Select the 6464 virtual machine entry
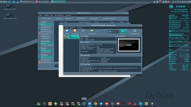 (72, 37)
